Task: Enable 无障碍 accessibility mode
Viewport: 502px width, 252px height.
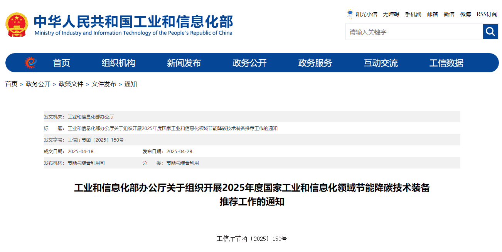Action: coord(391,14)
